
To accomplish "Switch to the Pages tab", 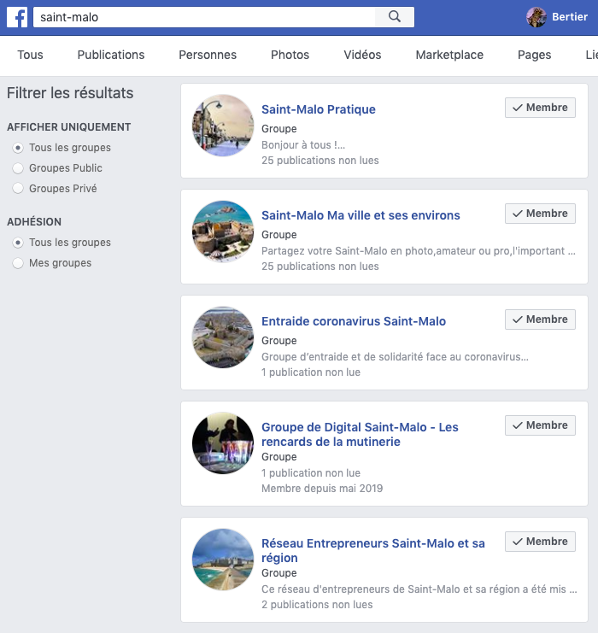I will [534, 55].
